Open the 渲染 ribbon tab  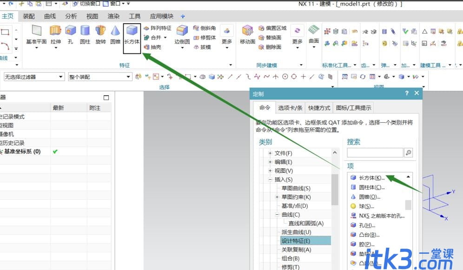coord(113,16)
